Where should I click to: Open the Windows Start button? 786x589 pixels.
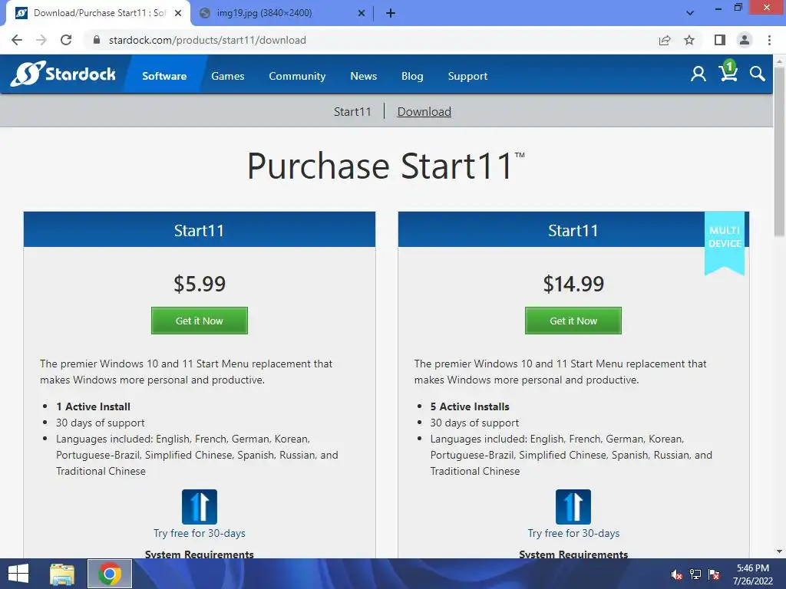[x=18, y=574]
